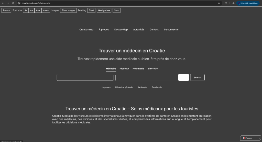This screenshot has height=142, width=262.
Task: Click the left search input field
Action: pyautogui.click(x=85, y=78)
